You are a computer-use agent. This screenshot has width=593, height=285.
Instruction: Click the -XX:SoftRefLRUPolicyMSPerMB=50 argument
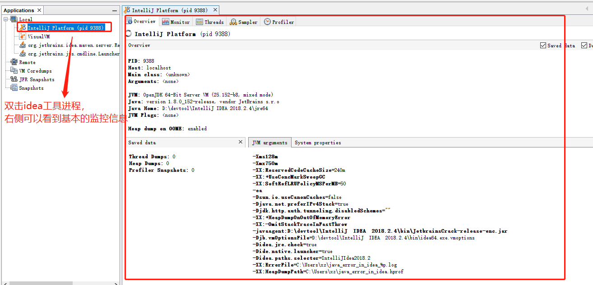click(299, 184)
